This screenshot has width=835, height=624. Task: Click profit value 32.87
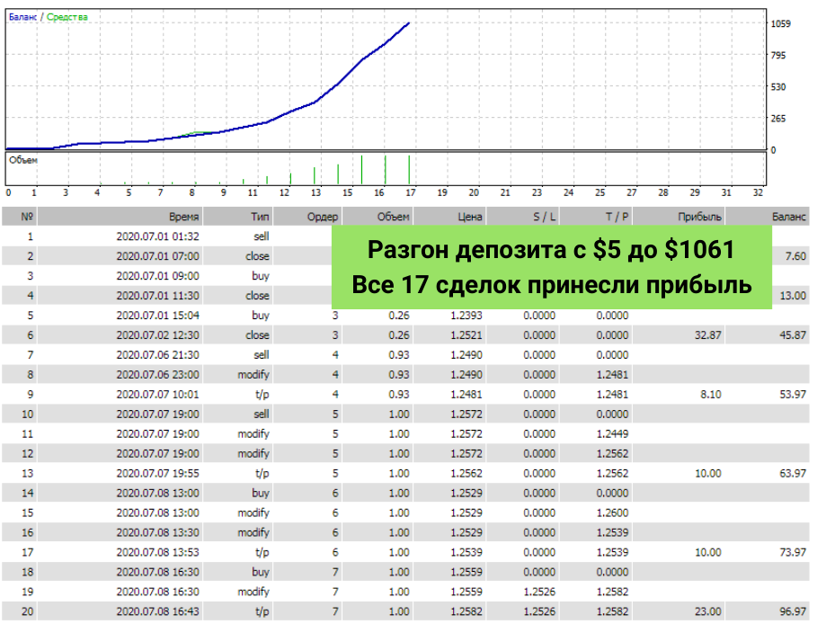707,334
